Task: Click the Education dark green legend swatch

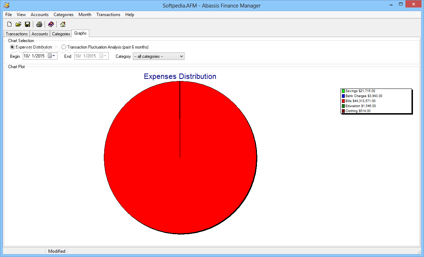Action: (343, 106)
